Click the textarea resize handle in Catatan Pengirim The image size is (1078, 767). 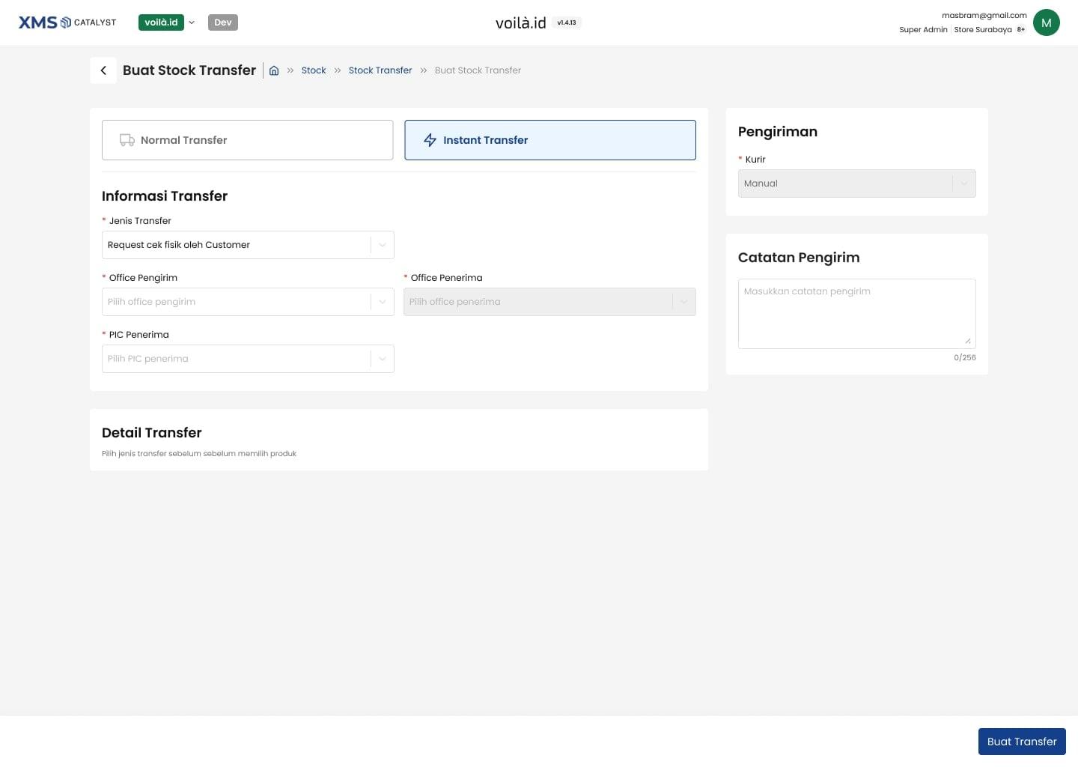coord(968,341)
